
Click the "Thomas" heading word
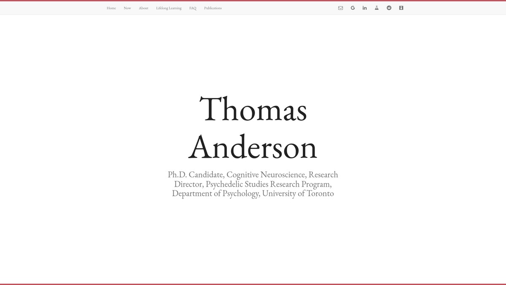pyautogui.click(x=253, y=109)
